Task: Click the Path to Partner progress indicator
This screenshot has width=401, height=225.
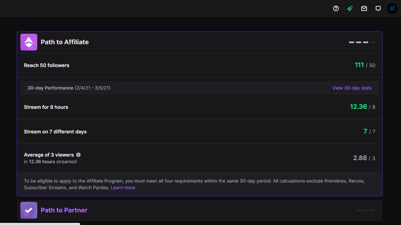Action: tap(366, 211)
